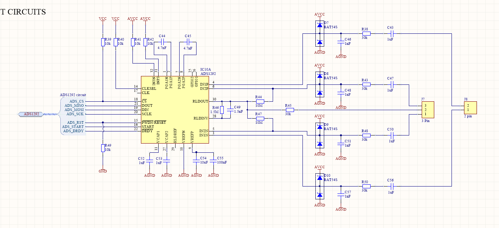Select capacitor C45 4.7nF symbol
This screenshot has width=499, height=228.
pyautogui.click(x=188, y=42)
